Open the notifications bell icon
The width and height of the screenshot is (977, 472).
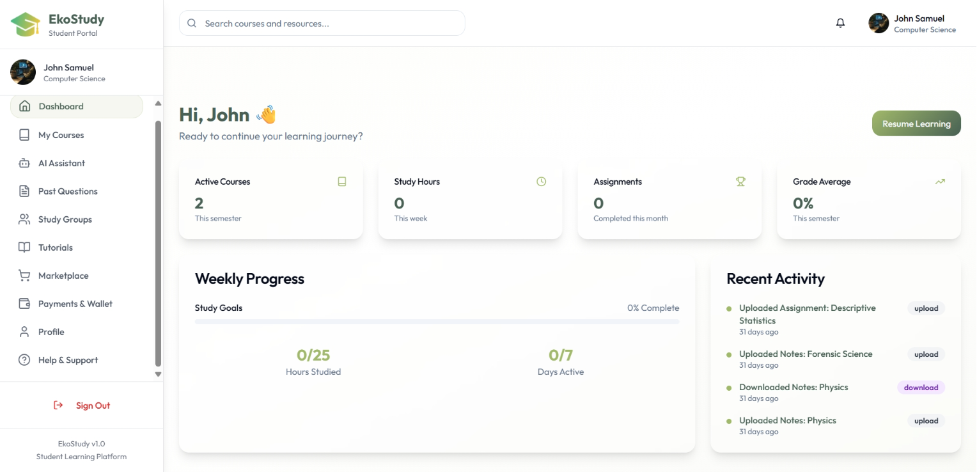click(x=840, y=23)
